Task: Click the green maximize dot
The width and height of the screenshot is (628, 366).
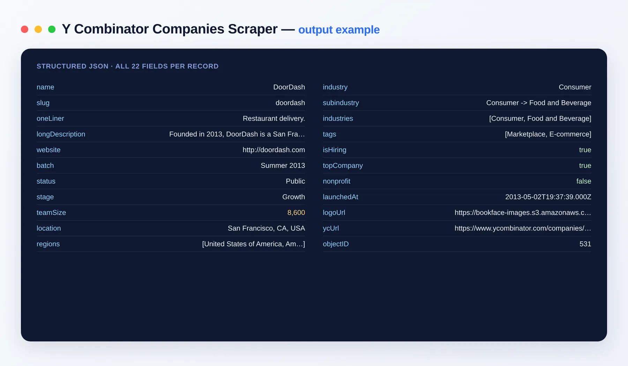Action: (52, 29)
